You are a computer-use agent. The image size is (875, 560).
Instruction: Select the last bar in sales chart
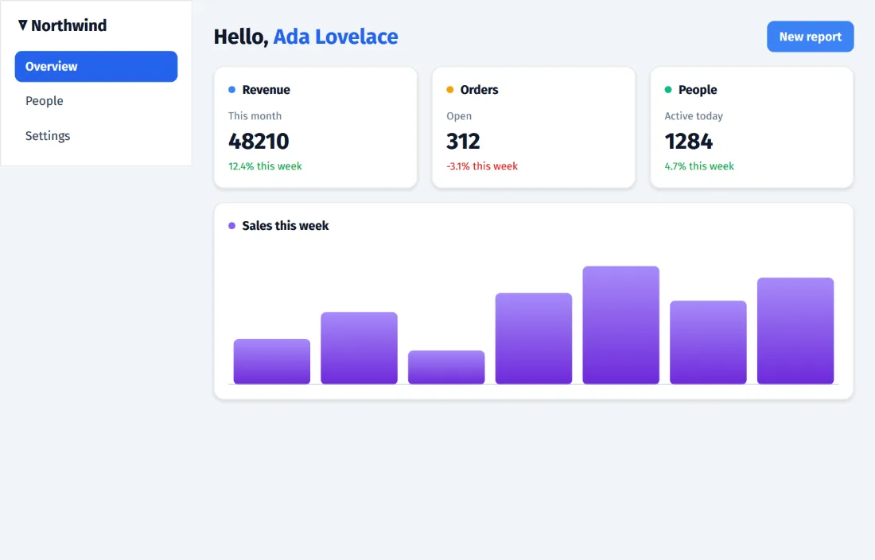coord(795,331)
